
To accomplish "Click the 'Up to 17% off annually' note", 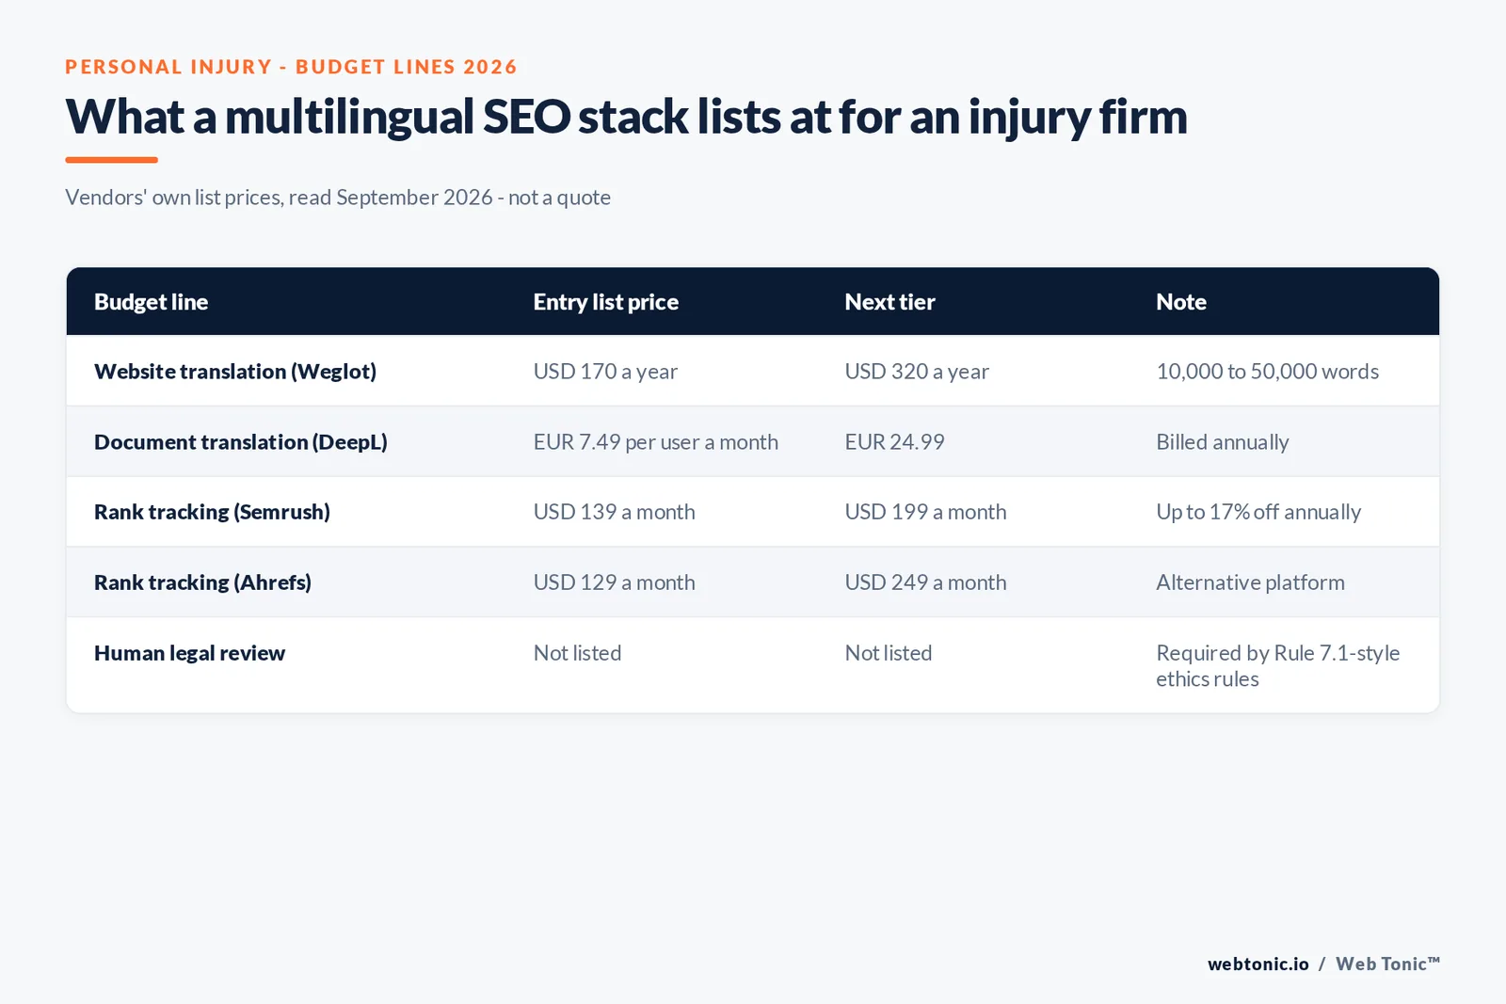I will point(1258,512).
